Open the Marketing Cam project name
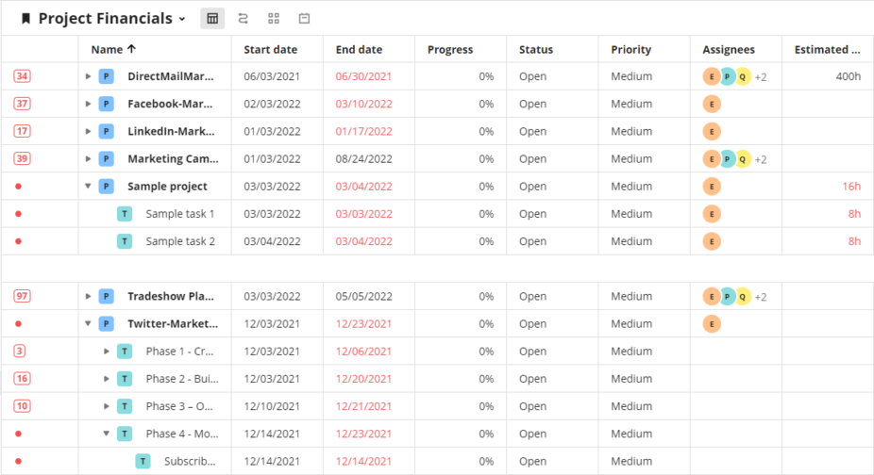Image resolution: width=874 pixels, height=475 pixels. click(x=173, y=158)
